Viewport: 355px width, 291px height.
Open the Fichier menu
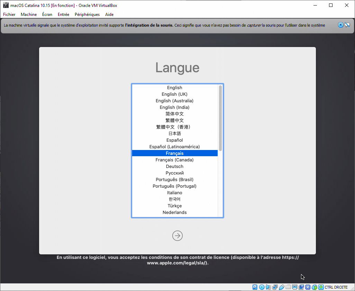pos(9,15)
